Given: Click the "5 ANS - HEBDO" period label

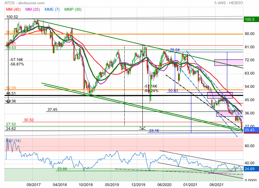Looking at the screenshot, I should click(x=229, y=3).
